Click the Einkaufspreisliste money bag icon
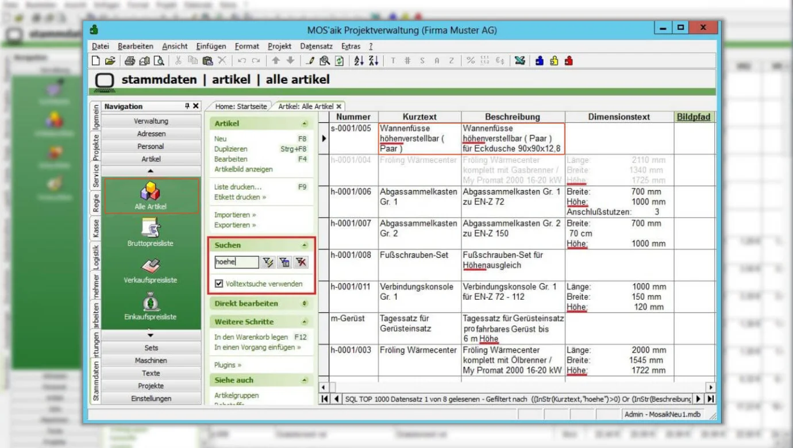This screenshot has height=448, width=793. 150,302
